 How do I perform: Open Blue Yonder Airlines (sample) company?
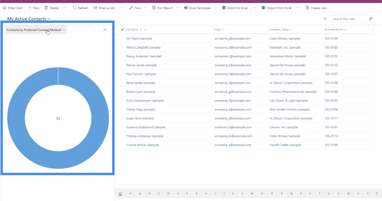289,110
